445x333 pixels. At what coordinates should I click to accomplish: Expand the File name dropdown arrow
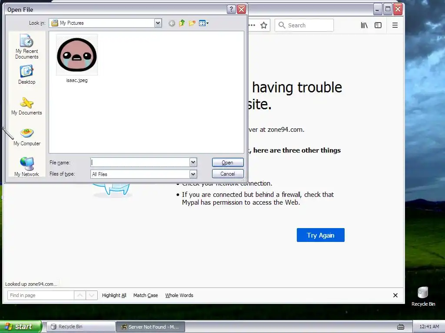pos(193,162)
